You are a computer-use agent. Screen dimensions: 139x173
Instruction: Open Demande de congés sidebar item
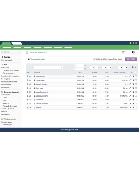[x=10, y=106]
